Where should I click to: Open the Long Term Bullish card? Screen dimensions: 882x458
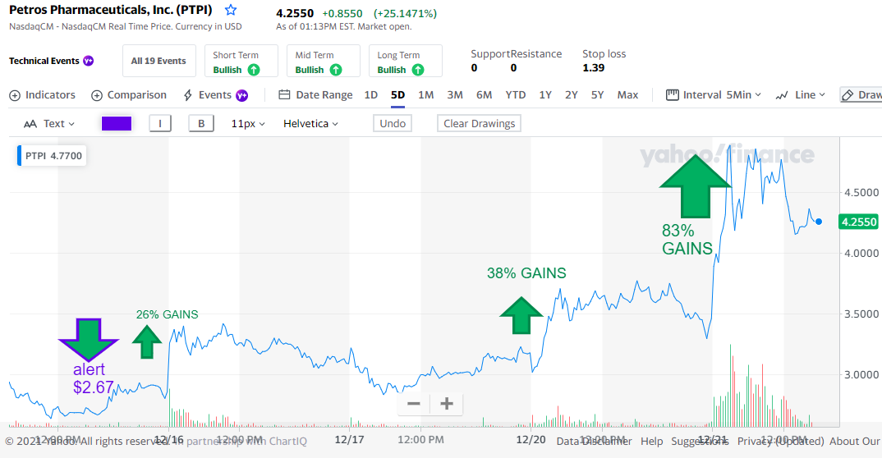tap(406, 61)
